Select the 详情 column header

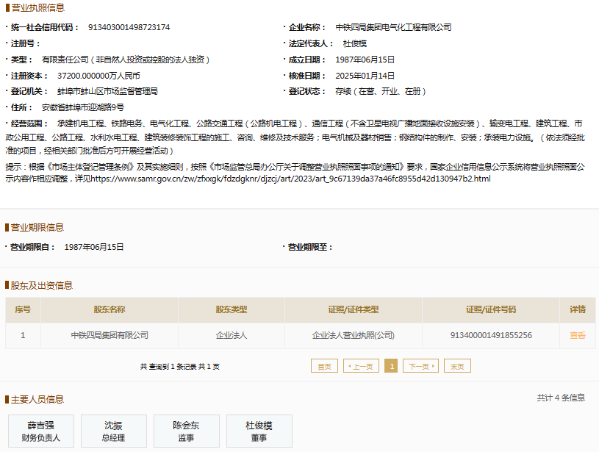(x=578, y=310)
